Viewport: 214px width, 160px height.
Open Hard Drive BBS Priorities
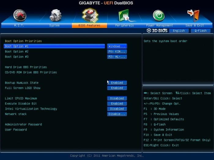tap(26, 67)
